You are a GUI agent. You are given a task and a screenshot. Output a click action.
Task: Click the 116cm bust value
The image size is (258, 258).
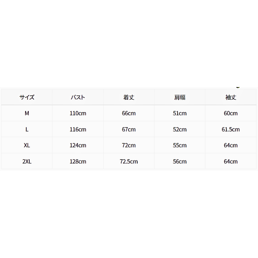78,130
